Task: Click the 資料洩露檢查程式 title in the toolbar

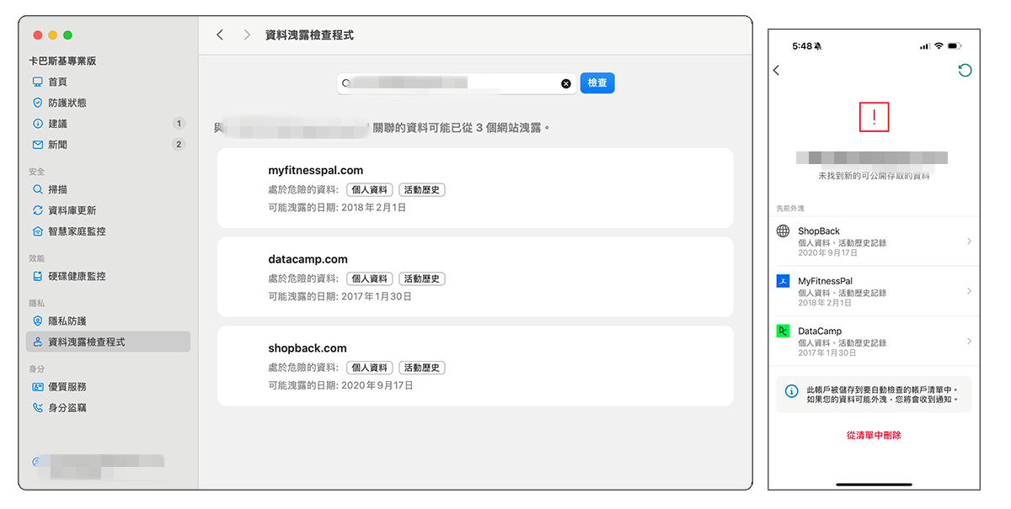Action: [x=309, y=35]
